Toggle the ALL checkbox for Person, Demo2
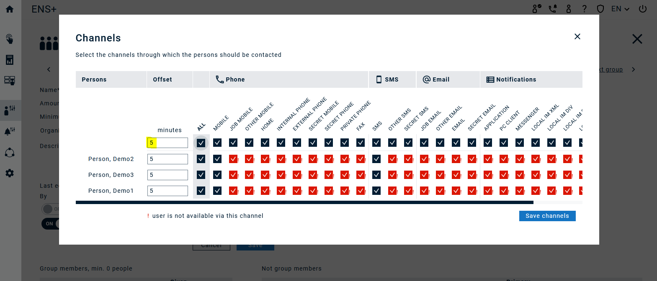Screen dimensions: 657x281 click(201, 159)
